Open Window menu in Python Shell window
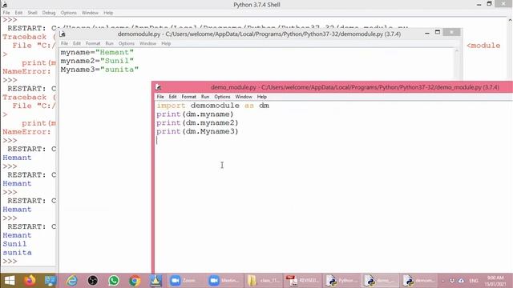Screen dimensions: 513x288 [90, 13]
